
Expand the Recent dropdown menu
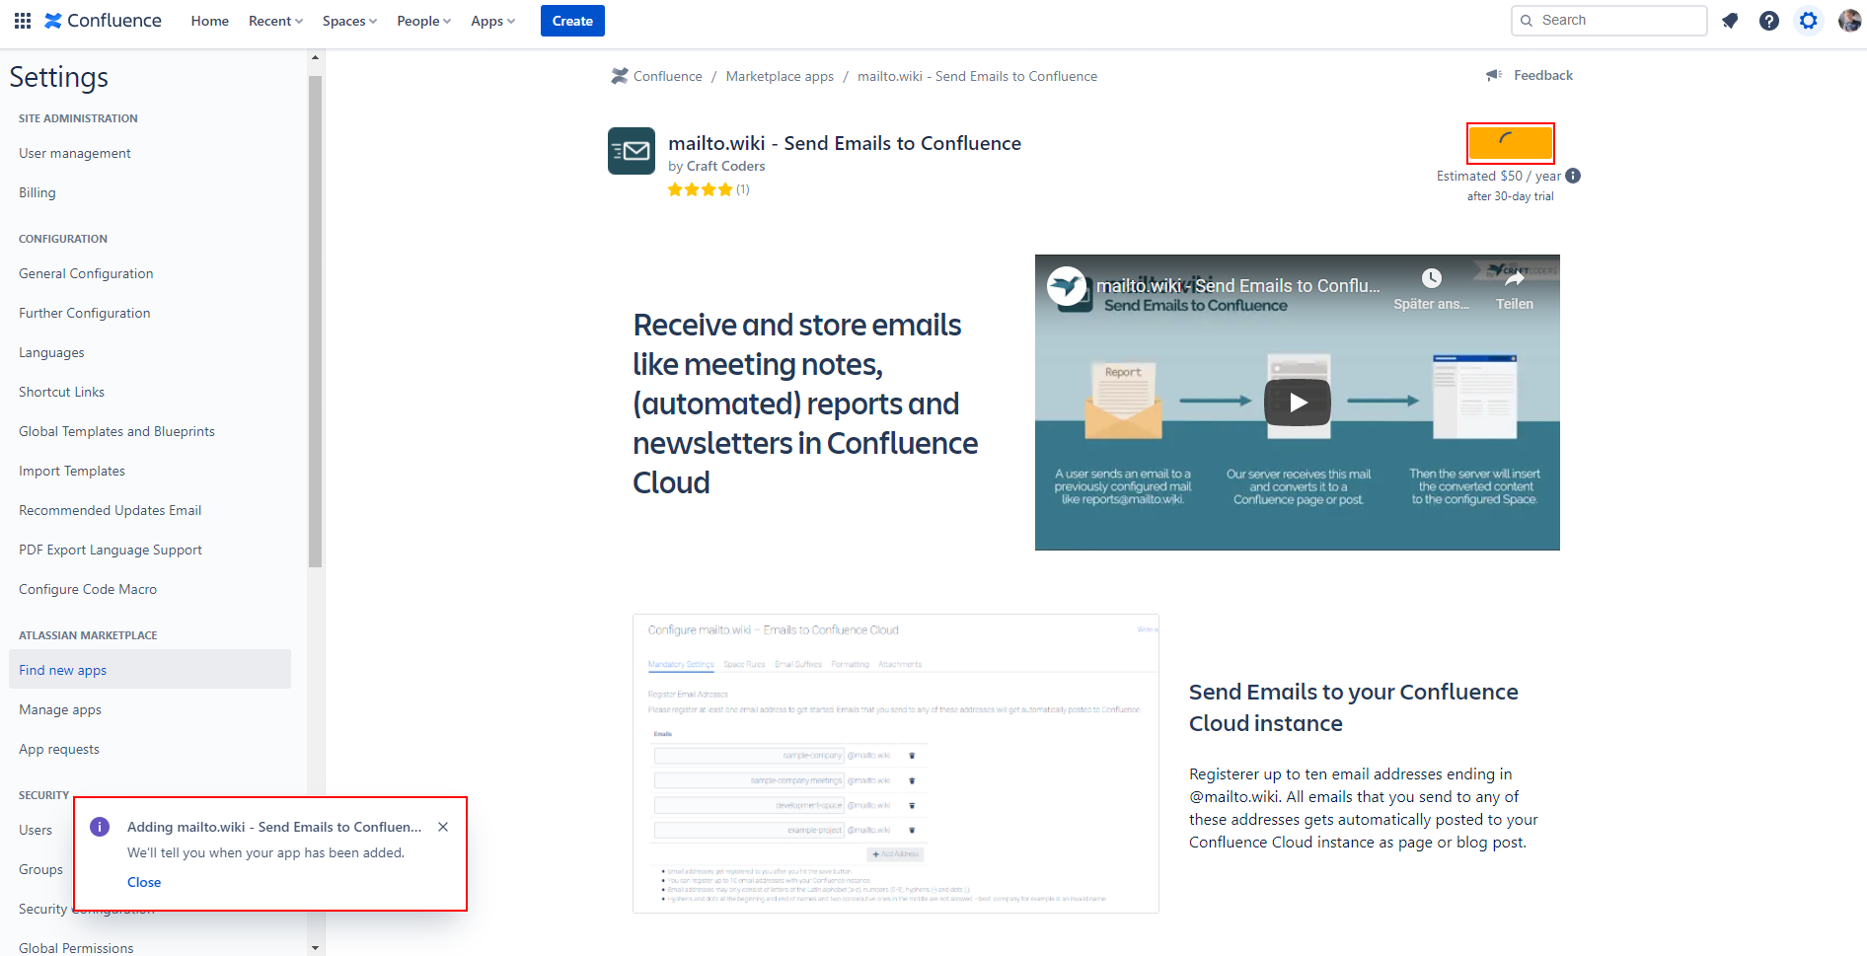[275, 21]
